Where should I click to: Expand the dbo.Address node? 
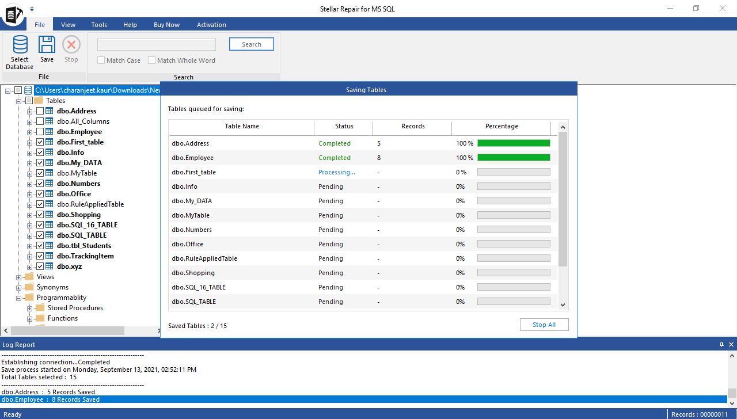click(30, 111)
